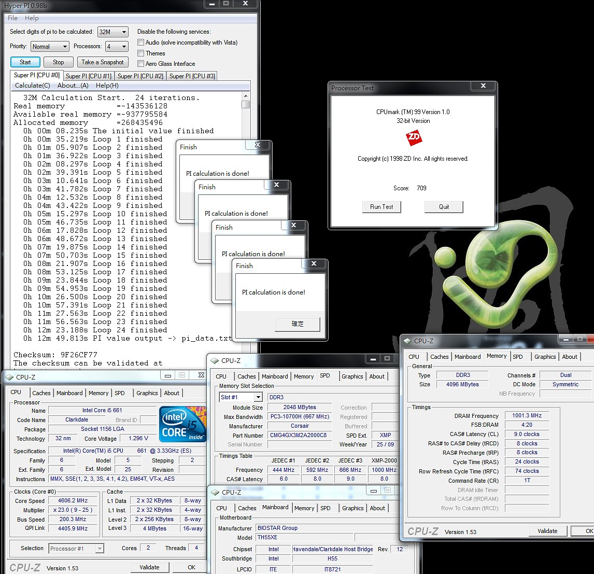
Task: Open Graphics tab in CPU-Z window with Intel logo
Action: tap(147, 393)
